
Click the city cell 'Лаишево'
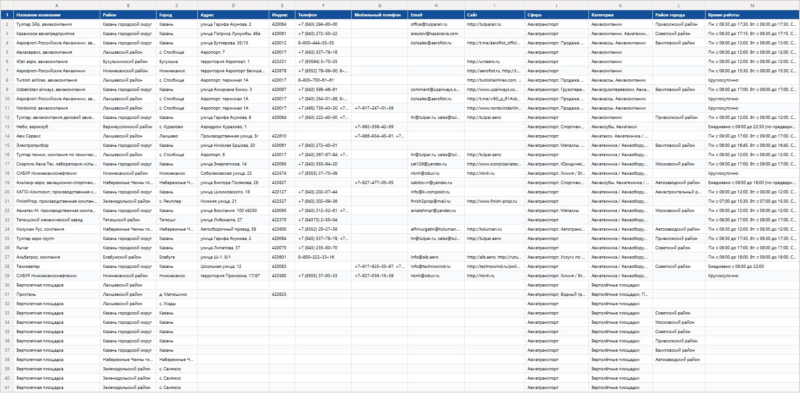(177, 136)
